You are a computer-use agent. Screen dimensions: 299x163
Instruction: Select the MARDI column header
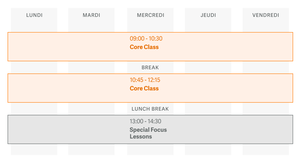click(x=91, y=15)
